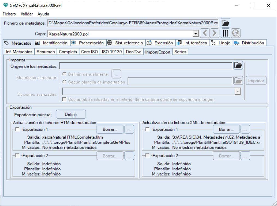Image resolution: width=277 pixels, height=206 pixels.
Task: Click the Origen de los metadatos field
Action: 146,66
